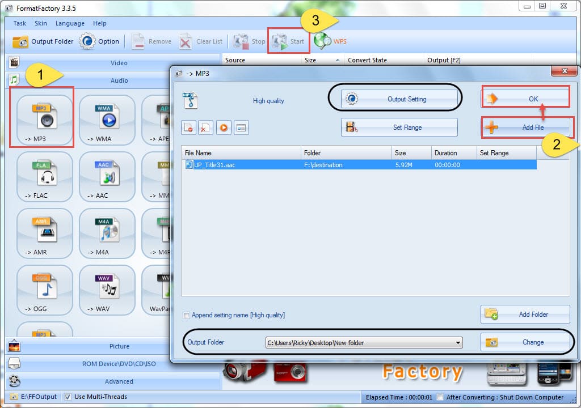Click the Start conversion button

tap(288, 41)
